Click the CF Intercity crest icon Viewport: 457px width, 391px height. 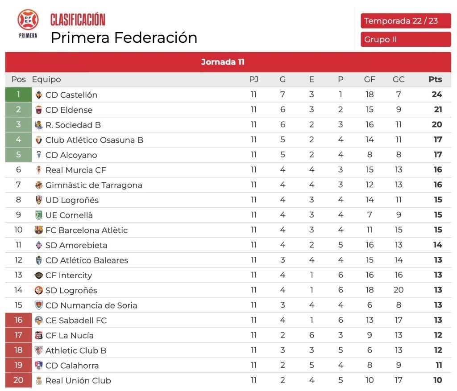point(39,276)
